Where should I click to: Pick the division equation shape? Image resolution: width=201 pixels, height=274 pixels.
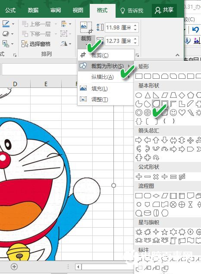[x=165, y=177]
